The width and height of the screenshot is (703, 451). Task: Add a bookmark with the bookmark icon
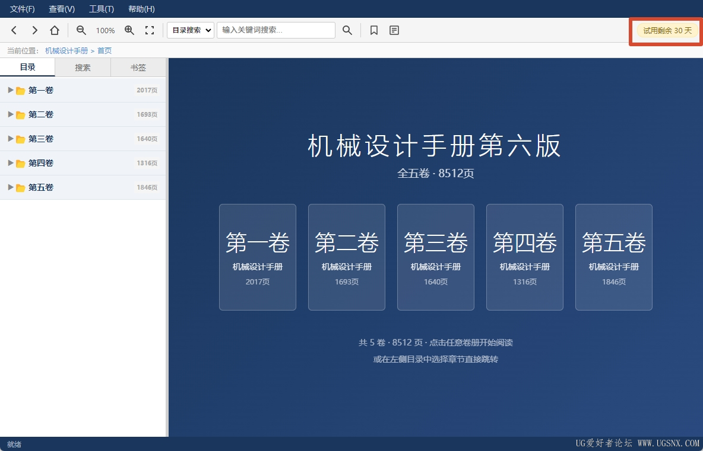click(374, 30)
